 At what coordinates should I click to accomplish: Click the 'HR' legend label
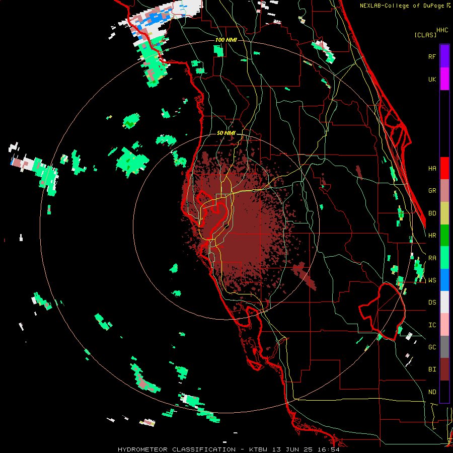[432, 235]
